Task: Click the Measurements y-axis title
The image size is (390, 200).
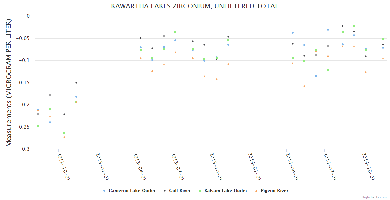Action: tap(9, 82)
